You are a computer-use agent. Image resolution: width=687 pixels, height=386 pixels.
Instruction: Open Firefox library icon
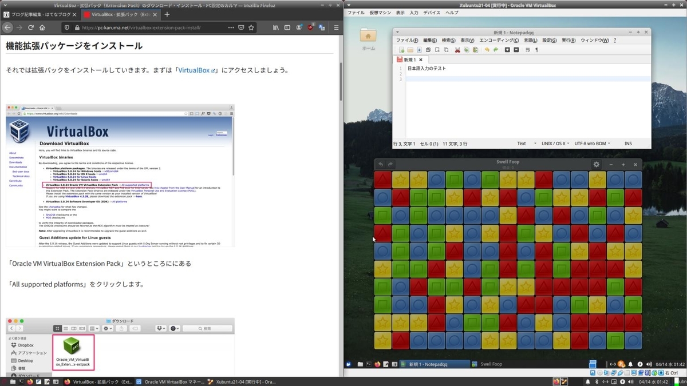[276, 27]
